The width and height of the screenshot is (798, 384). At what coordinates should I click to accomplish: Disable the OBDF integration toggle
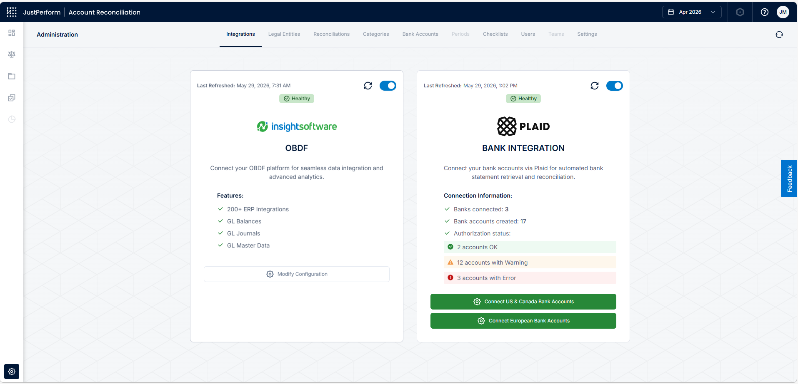click(x=388, y=86)
